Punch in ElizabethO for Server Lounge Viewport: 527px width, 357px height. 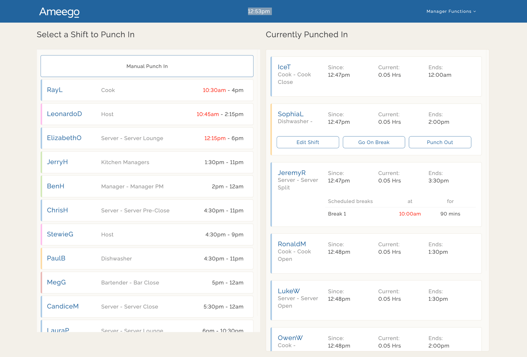147,138
